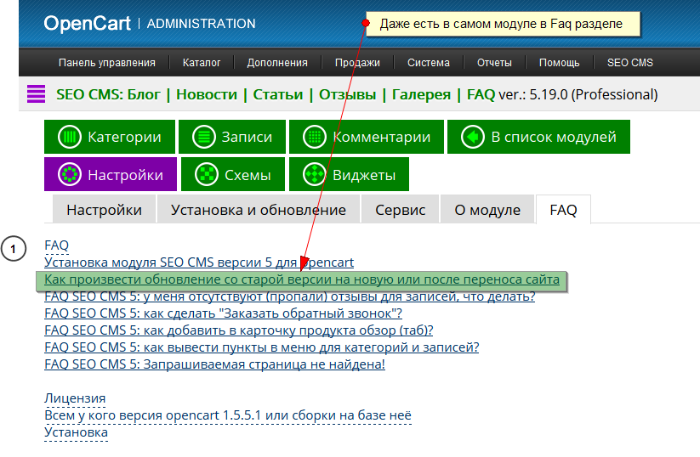Click the purple hamburger menu icon
This screenshot has width=700, height=457.
tap(37, 94)
